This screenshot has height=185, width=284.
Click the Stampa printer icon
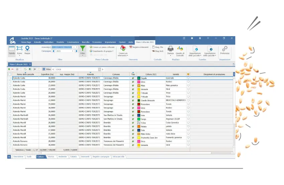pos(170,49)
